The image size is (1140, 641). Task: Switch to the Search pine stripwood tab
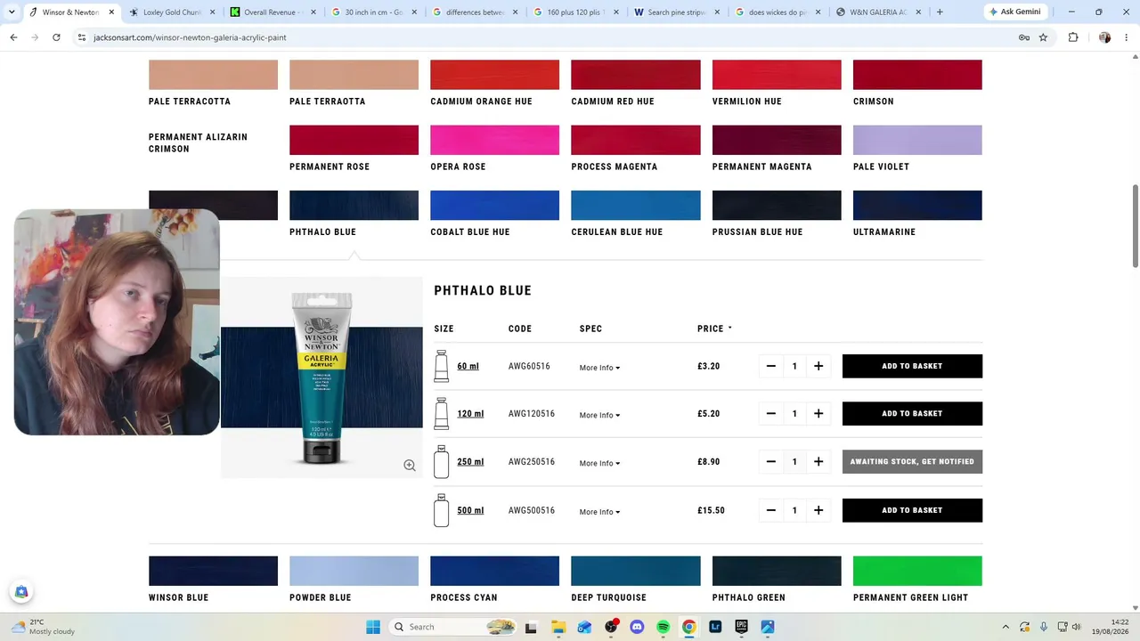coord(678,12)
